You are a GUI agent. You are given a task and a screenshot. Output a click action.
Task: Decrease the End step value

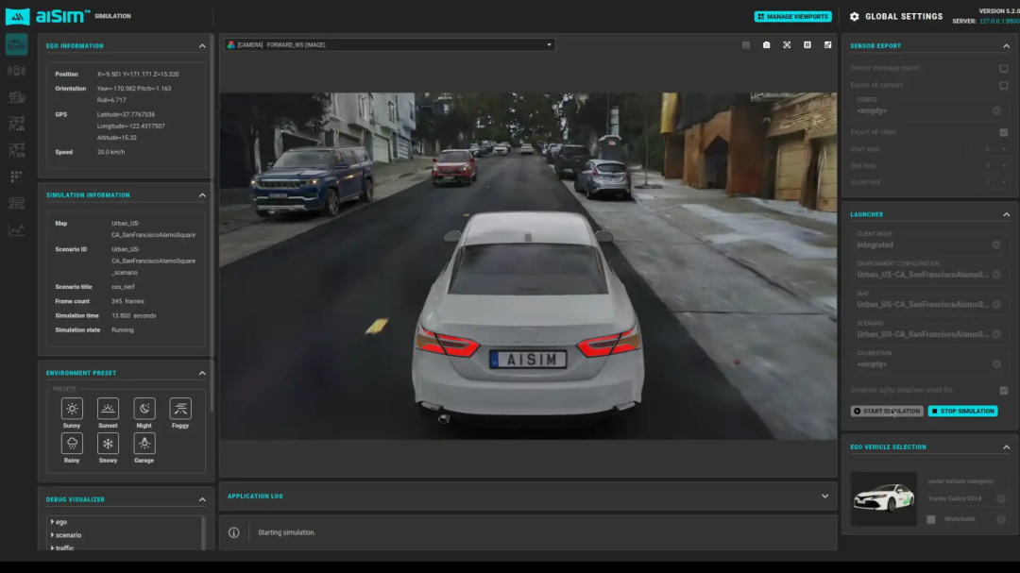[971, 166]
